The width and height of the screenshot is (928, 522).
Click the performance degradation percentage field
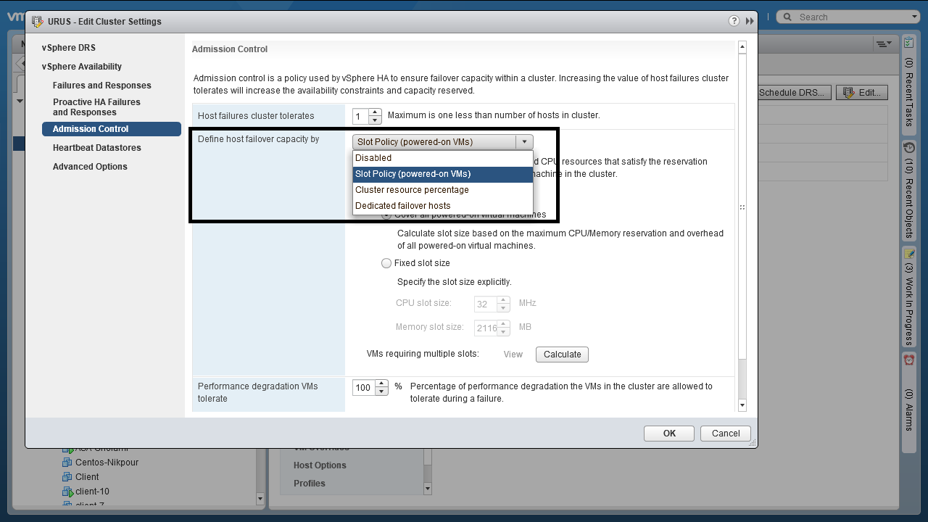(x=364, y=388)
